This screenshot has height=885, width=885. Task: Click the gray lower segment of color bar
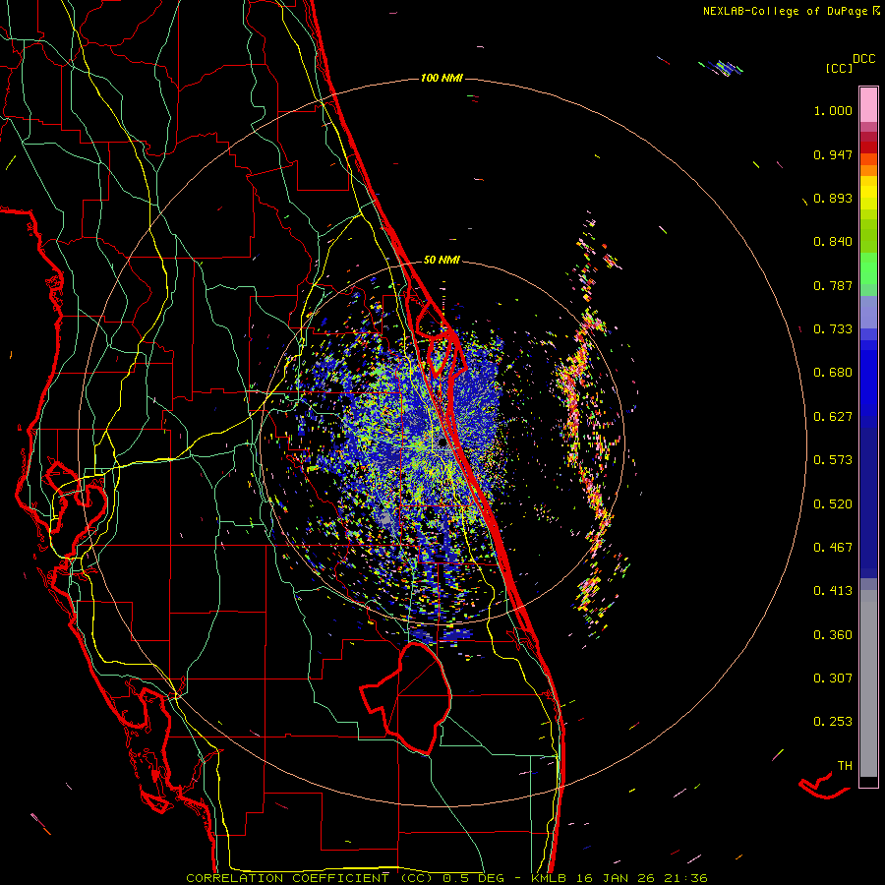pos(868,683)
